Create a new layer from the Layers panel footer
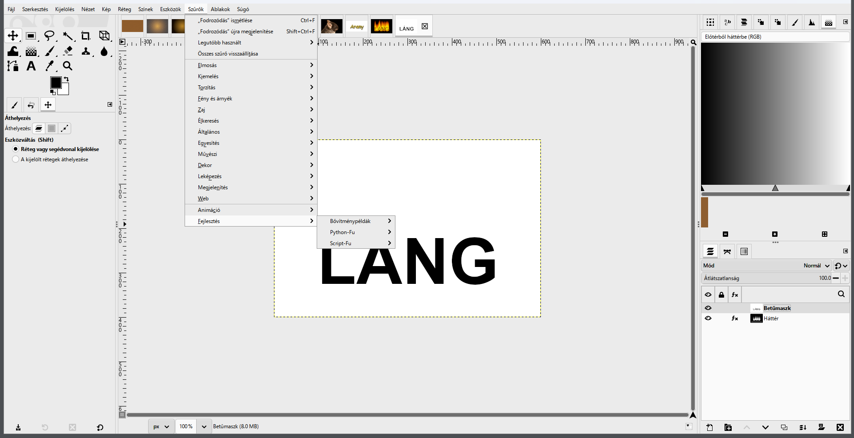This screenshot has height=438, width=854. pos(709,427)
